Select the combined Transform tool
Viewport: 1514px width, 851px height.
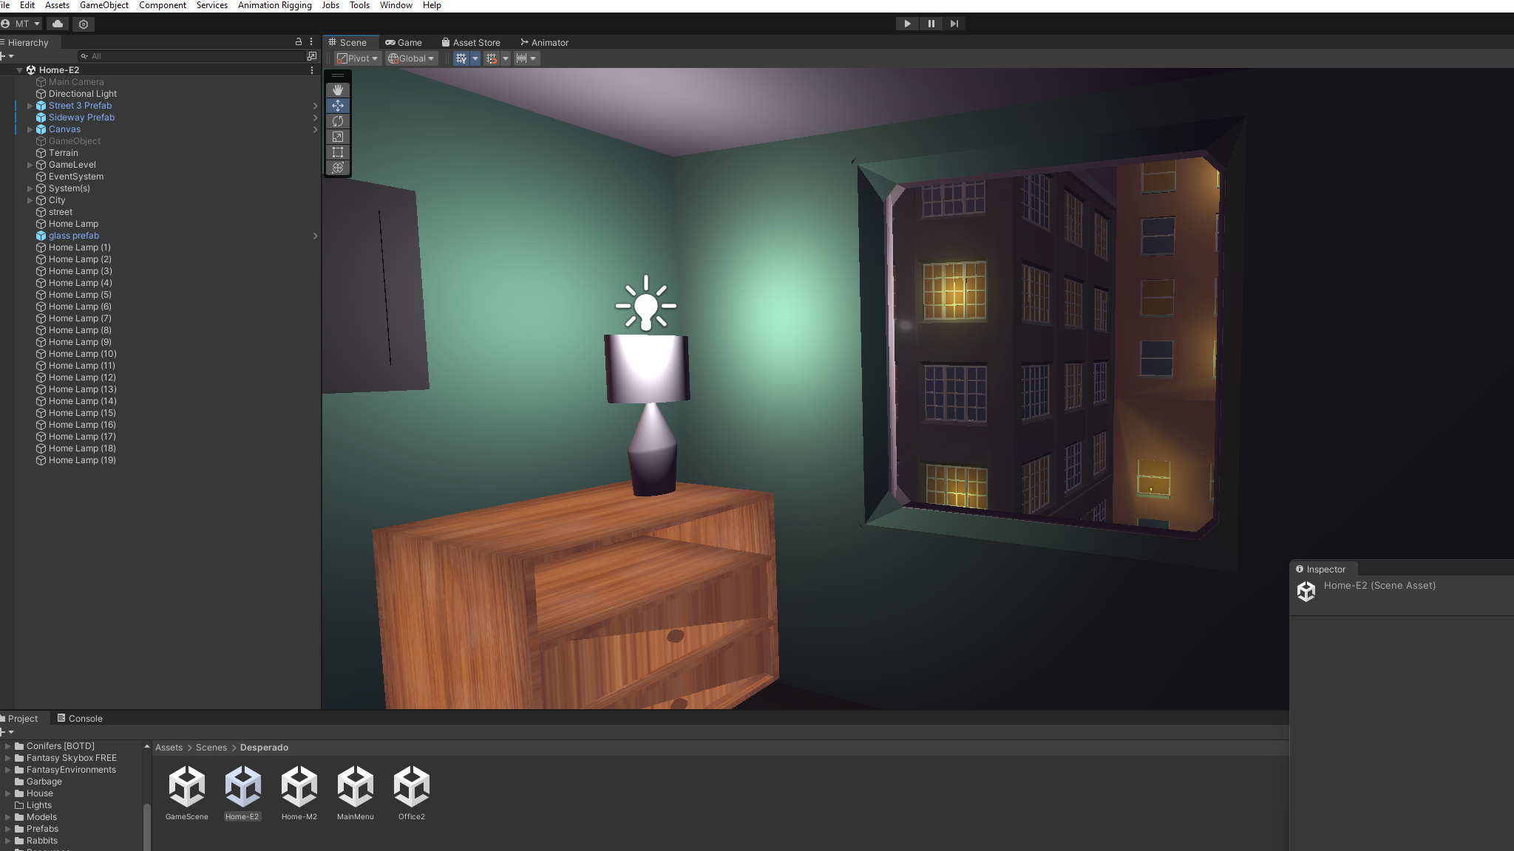coord(338,168)
